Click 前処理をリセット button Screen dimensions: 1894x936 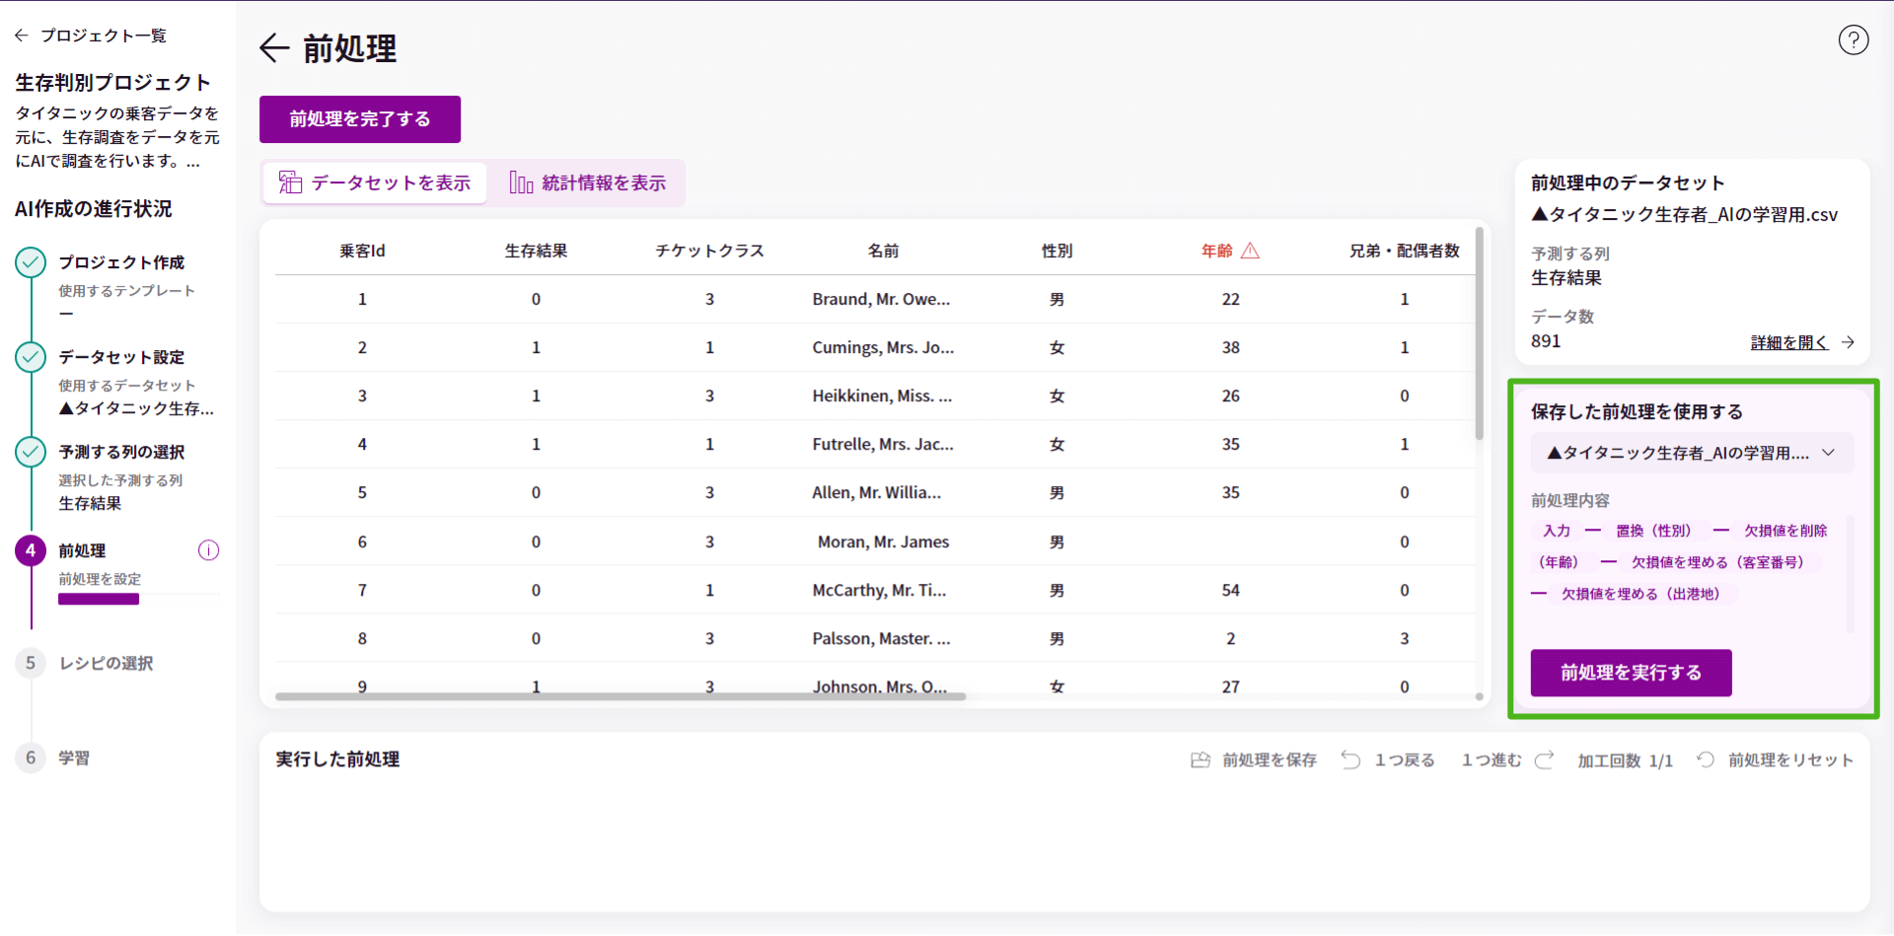1775,759
